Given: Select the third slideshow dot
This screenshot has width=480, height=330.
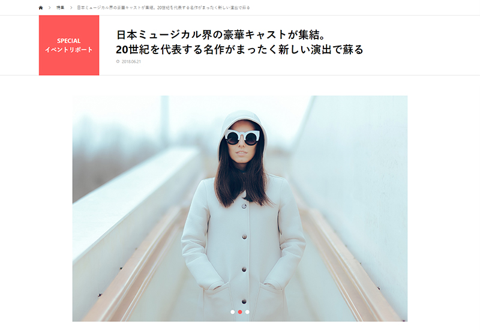Looking at the screenshot, I should coord(247,312).
